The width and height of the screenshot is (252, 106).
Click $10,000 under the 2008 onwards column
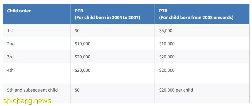[x=167, y=44]
